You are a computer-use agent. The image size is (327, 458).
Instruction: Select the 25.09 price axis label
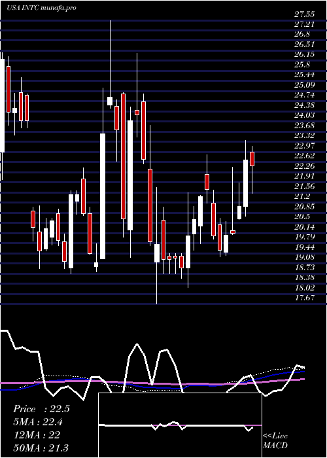tap(304, 85)
